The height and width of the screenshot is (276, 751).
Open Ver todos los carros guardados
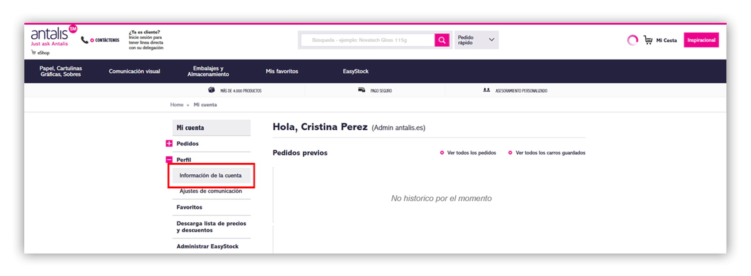click(x=550, y=153)
